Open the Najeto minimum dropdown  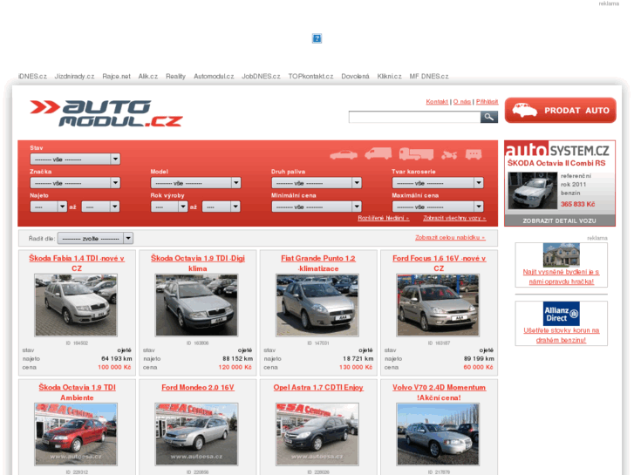[x=48, y=207]
